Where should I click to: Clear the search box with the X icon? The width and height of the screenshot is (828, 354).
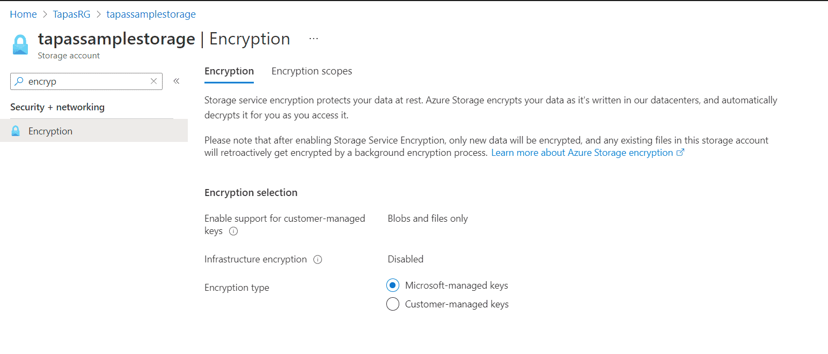[x=153, y=81]
